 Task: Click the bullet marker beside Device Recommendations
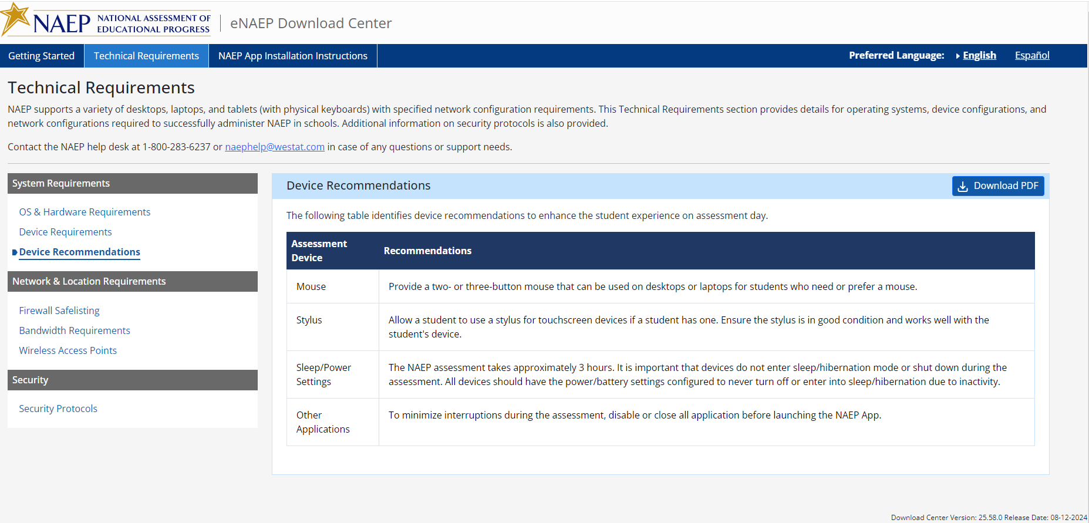coord(15,252)
